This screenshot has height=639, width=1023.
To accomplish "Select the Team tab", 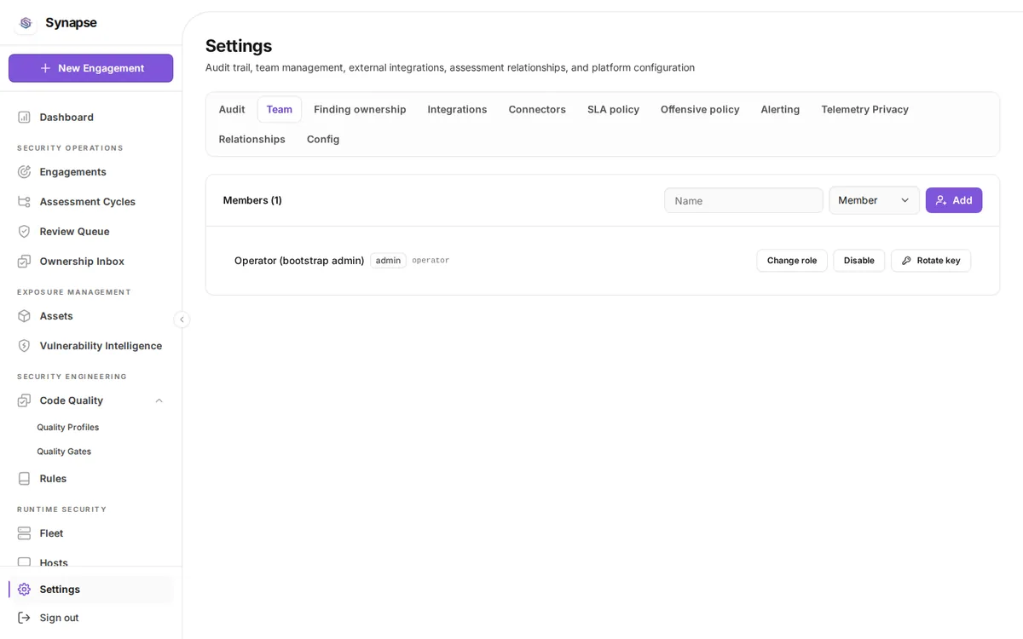I will pyautogui.click(x=280, y=109).
